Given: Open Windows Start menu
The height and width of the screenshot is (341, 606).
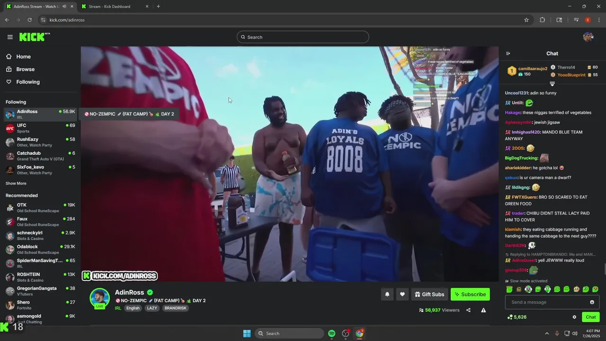Looking at the screenshot, I should pos(247,333).
